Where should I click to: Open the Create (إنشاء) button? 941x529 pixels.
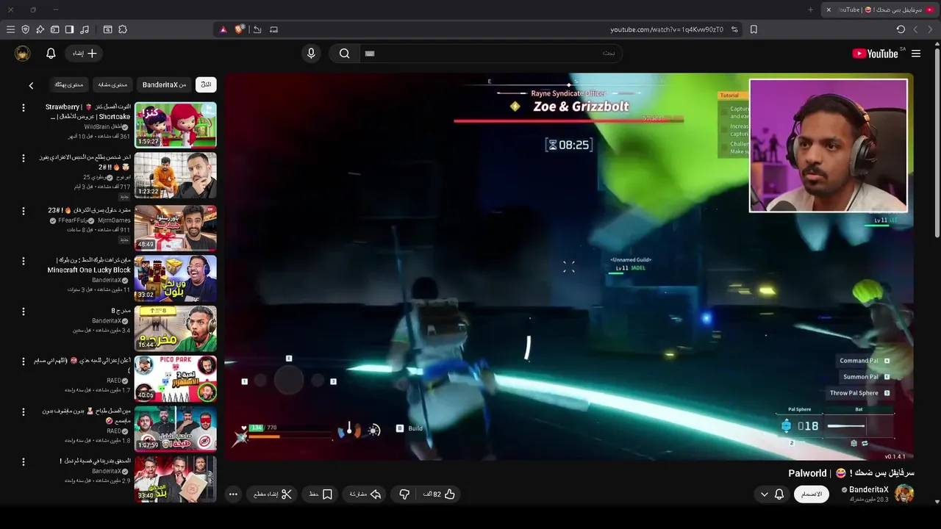(85, 53)
